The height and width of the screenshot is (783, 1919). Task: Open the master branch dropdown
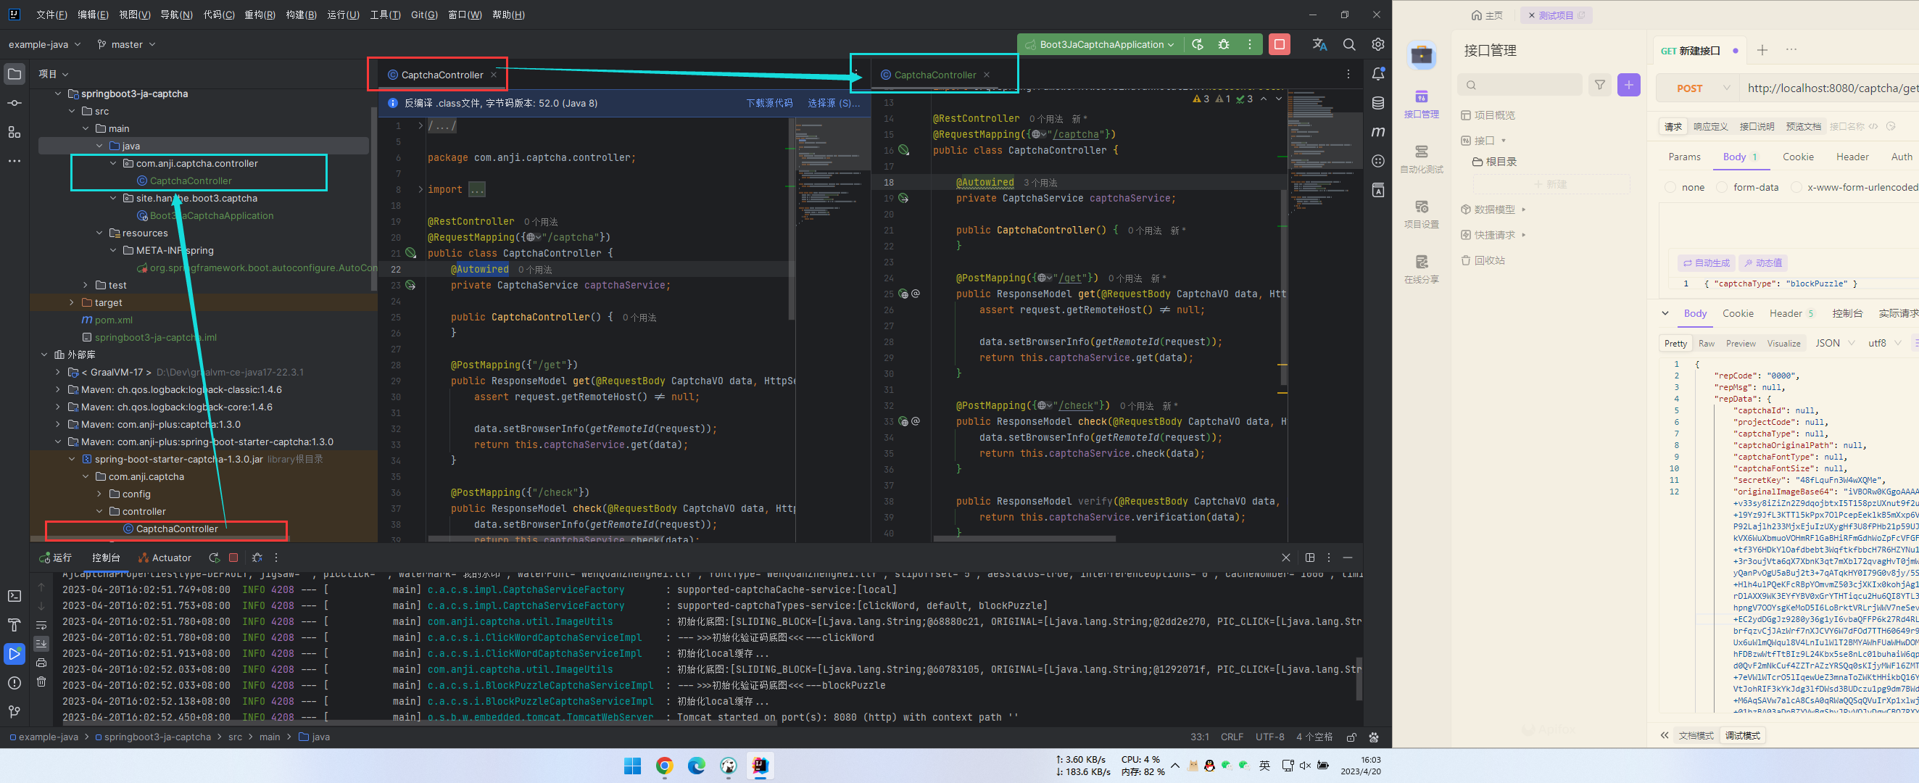pos(126,45)
